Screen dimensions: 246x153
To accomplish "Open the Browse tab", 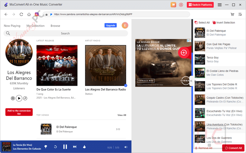I will point(55,26).
